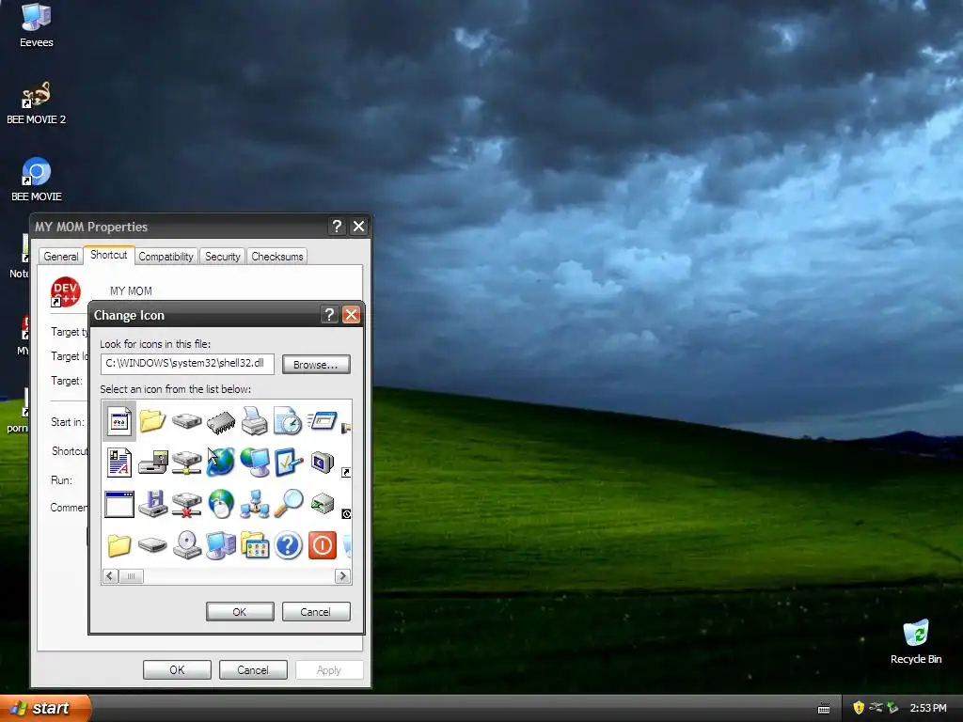Confirm Change Icon dialog with OK
The image size is (963, 722).
[x=240, y=611]
